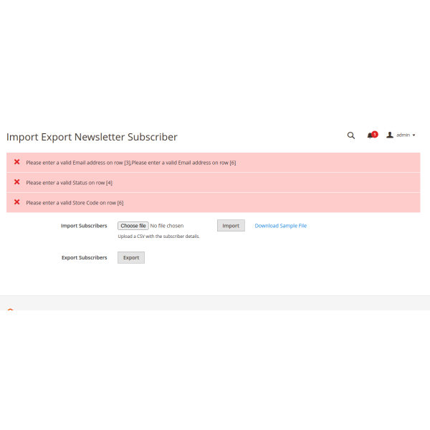This screenshot has width=430, height=430.
Task: Open the Download Sample File link
Action: (281, 226)
